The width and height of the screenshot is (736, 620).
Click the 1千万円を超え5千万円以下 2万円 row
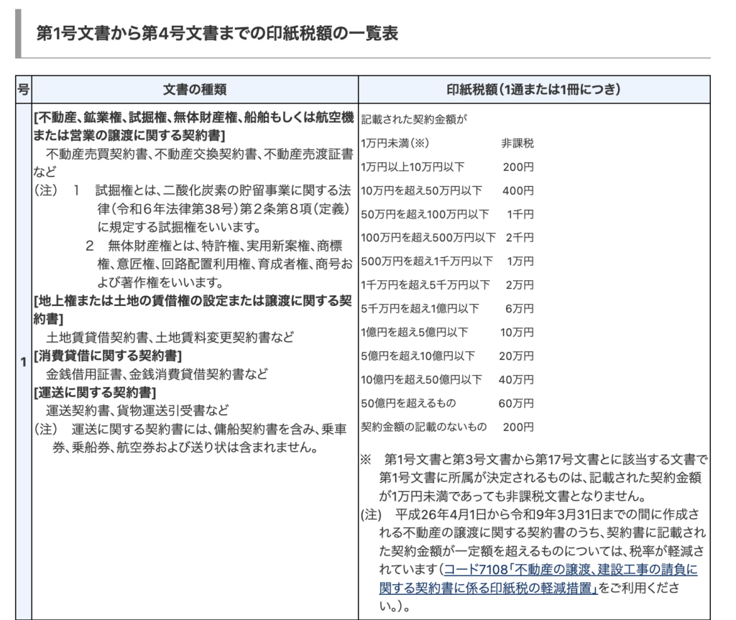[447, 284]
